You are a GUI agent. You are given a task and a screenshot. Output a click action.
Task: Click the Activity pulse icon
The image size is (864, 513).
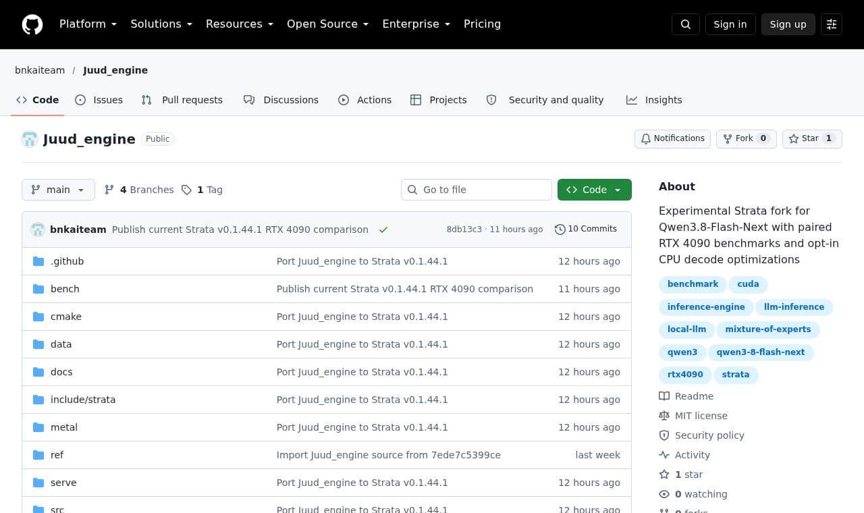coord(664,455)
